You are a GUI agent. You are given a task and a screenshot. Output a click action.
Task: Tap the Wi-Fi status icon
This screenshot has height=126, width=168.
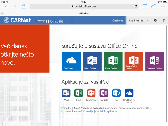click(x=7, y=2)
